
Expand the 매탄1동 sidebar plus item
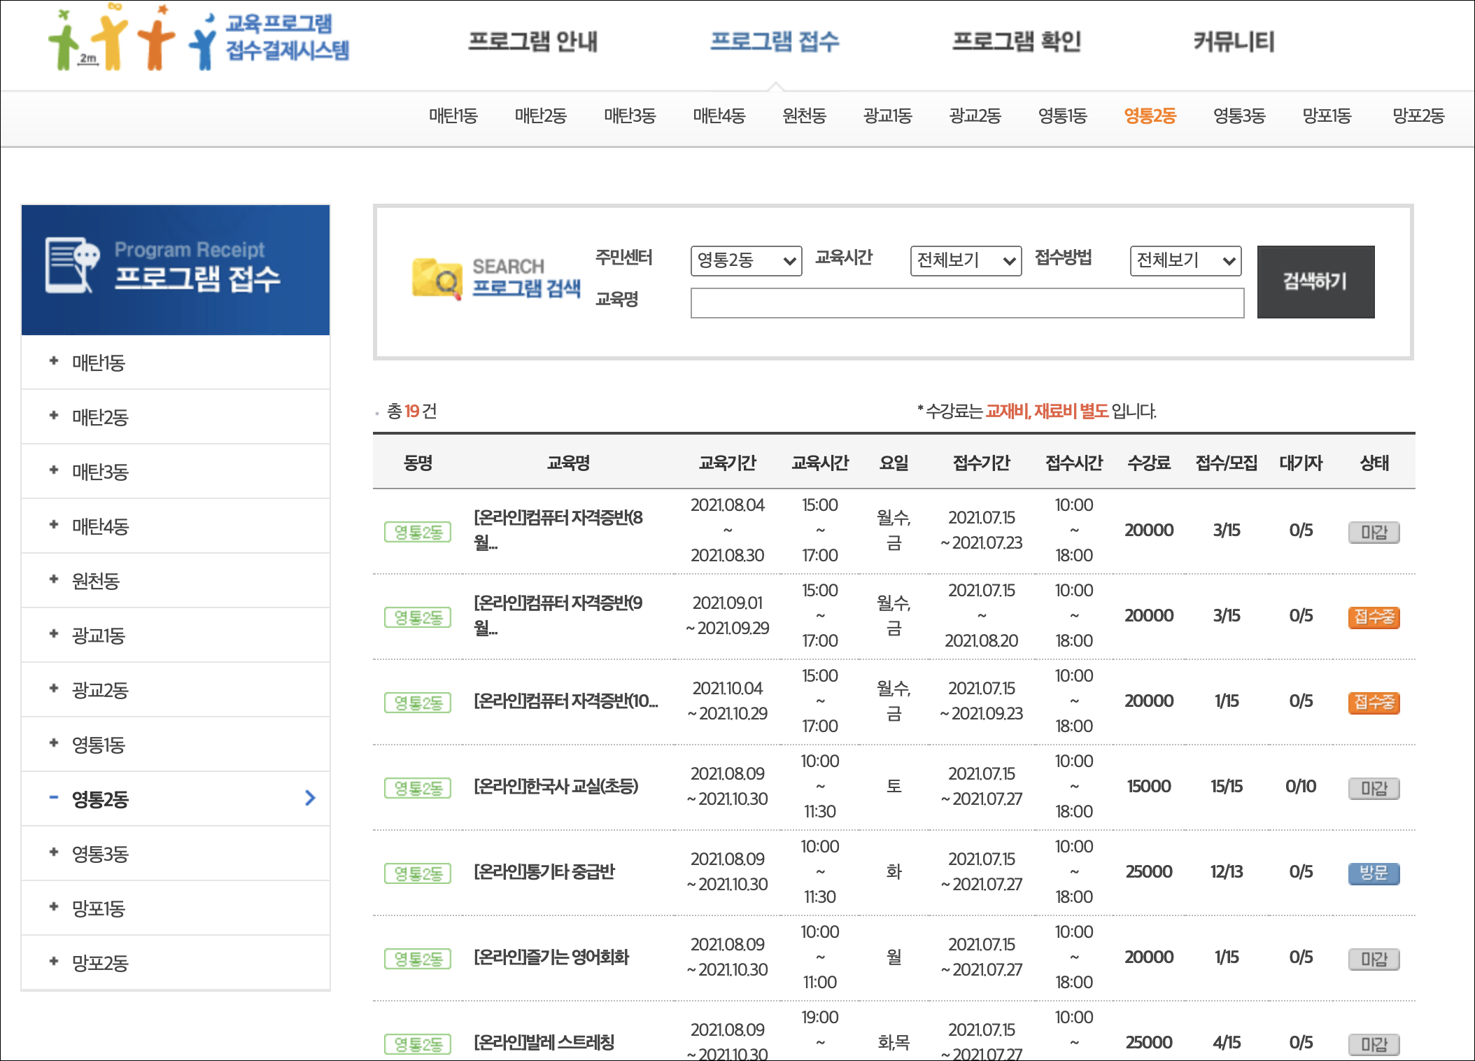point(54,362)
